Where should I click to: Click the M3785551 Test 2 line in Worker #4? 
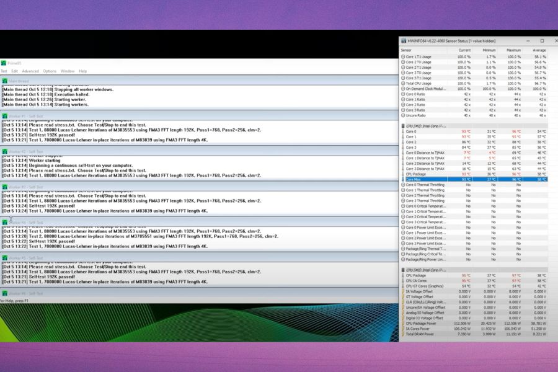pyautogui.click(x=140, y=236)
